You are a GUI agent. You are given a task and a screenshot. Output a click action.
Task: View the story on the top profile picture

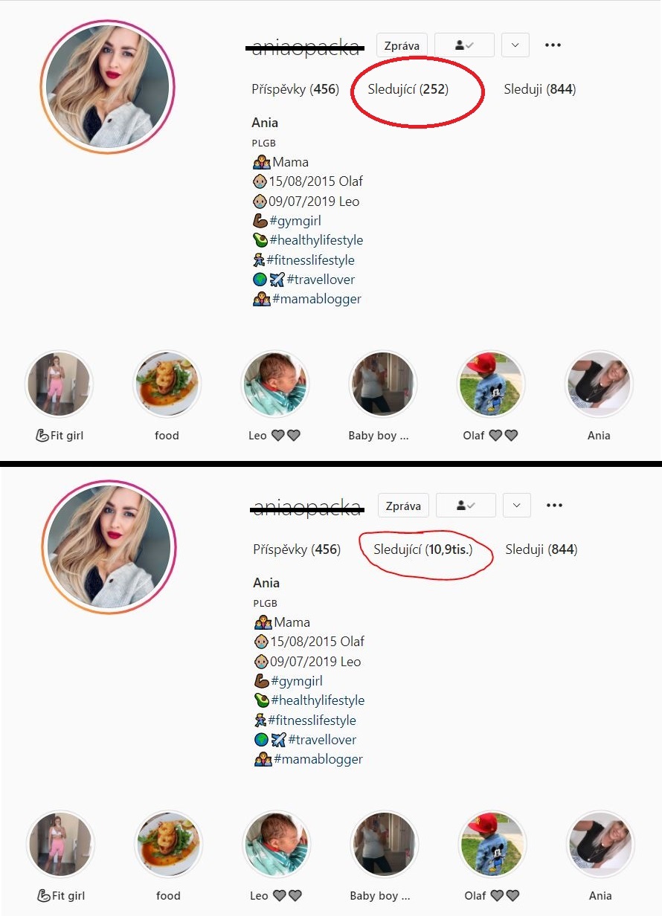[x=108, y=86]
